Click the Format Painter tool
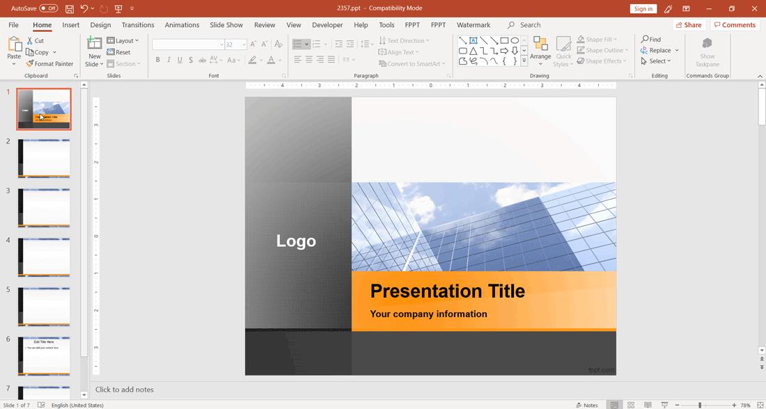This screenshot has width=766, height=409. tap(49, 64)
